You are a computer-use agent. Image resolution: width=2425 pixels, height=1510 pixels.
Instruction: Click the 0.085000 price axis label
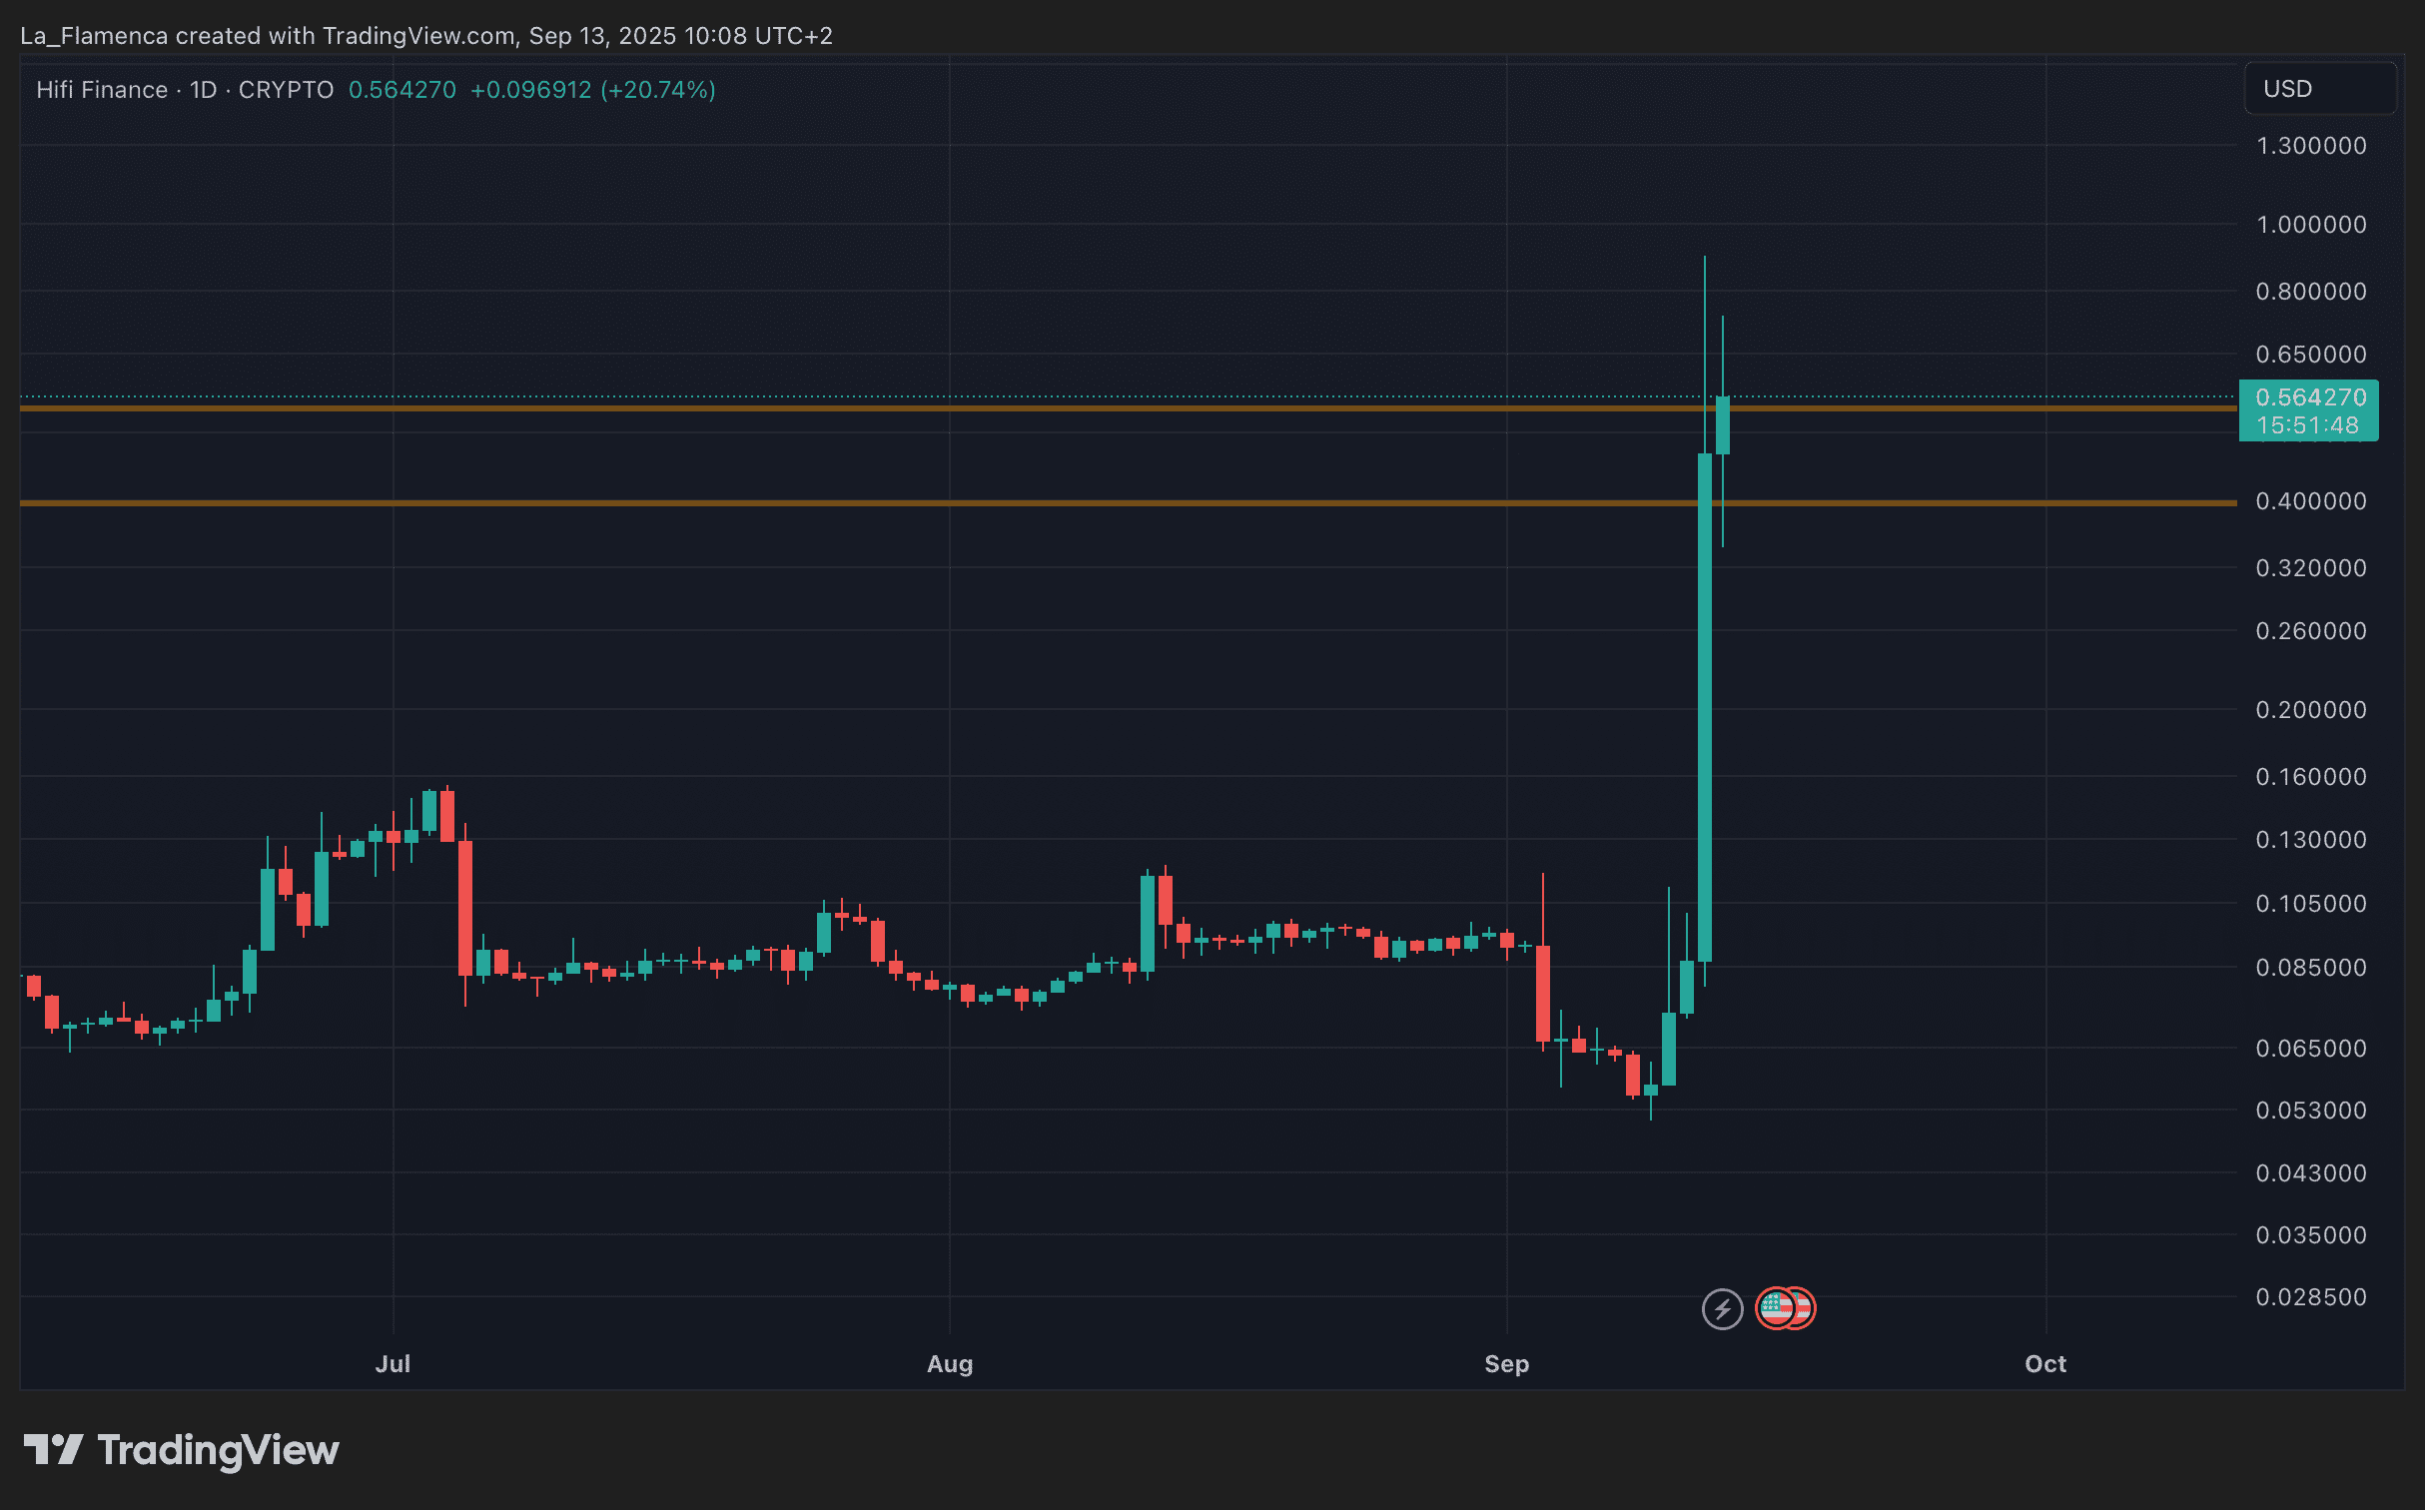(2311, 968)
